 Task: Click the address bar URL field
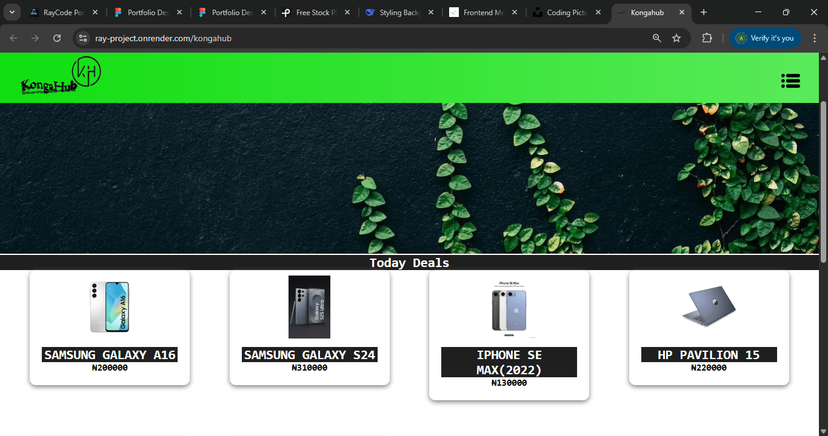pos(364,38)
